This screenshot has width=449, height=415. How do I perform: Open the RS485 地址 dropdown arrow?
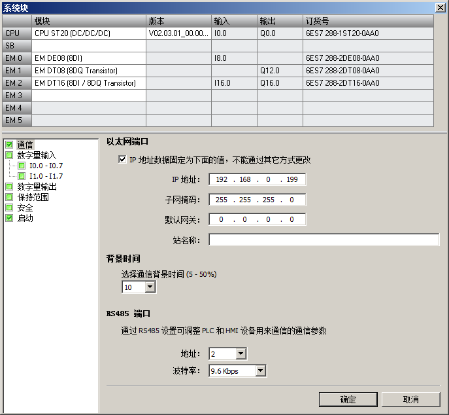[x=241, y=353]
